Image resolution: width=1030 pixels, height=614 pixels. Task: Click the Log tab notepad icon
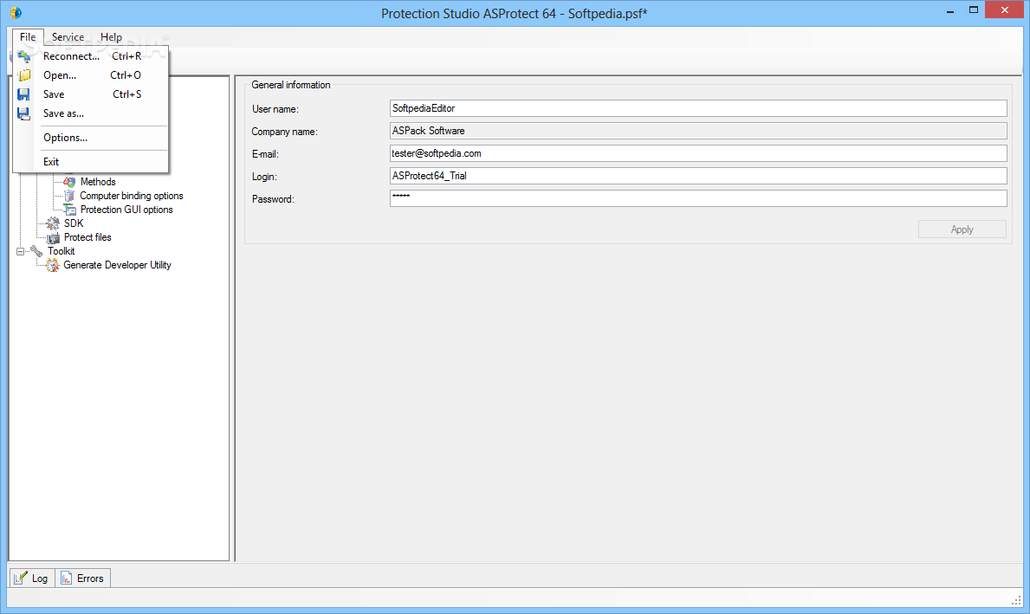[21, 578]
